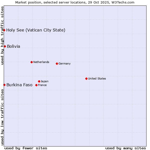
Task: Click the 'Holy See (Vatican City State)' label
Action: [36, 30]
